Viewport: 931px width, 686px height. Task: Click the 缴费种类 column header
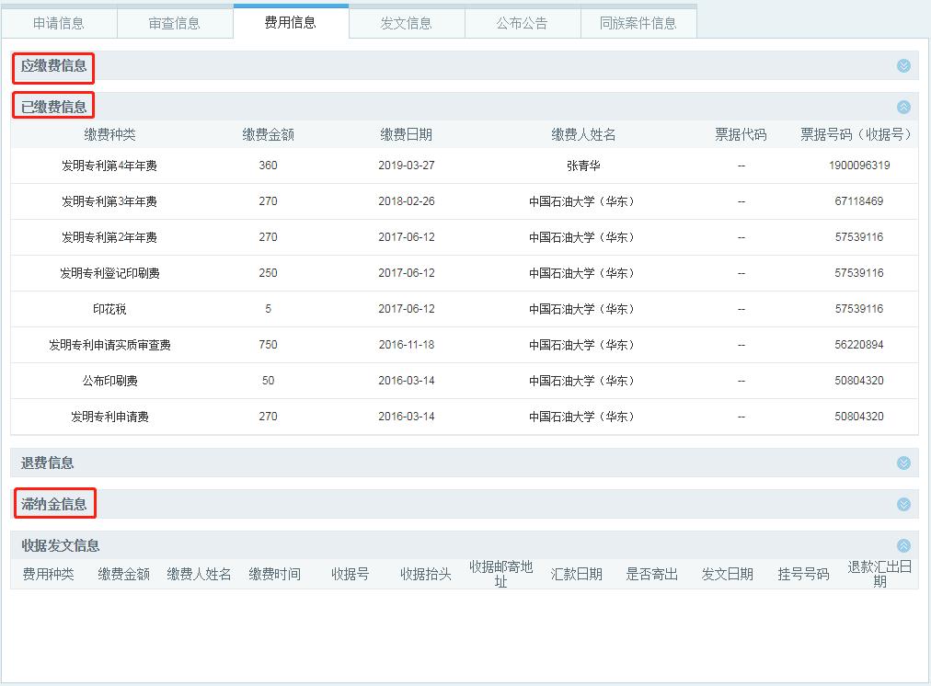pyautogui.click(x=109, y=134)
